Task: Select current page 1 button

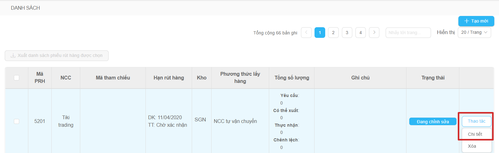Action: coord(320,33)
